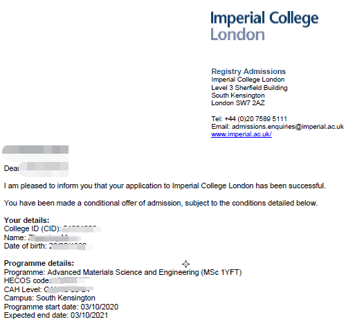The height and width of the screenshot is (324, 353).
Task: Click the Campus: South Kensington line
Action: pos(50,298)
